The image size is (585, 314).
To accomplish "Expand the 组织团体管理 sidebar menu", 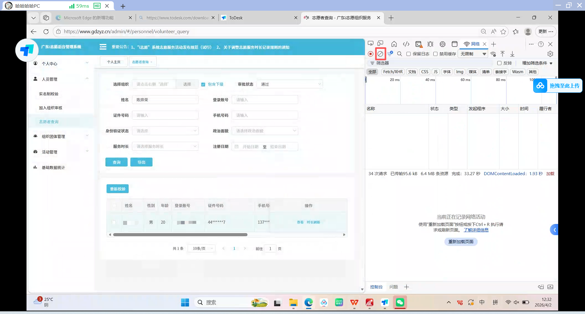I will click(61, 136).
